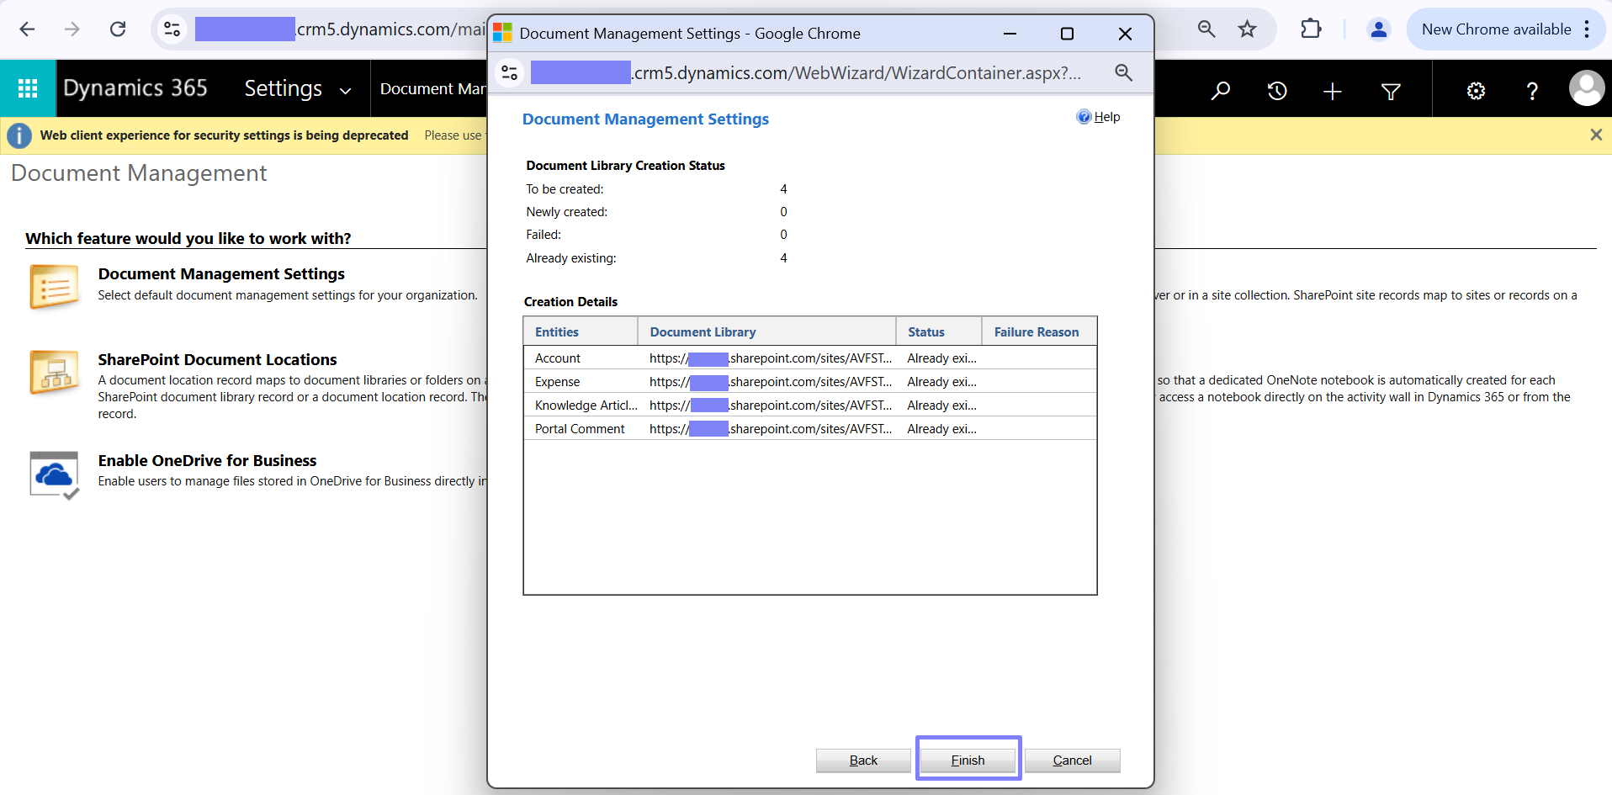Click the zoom magnifier in main Chrome toolbar
This screenshot has width=1612, height=795.
tap(1206, 29)
